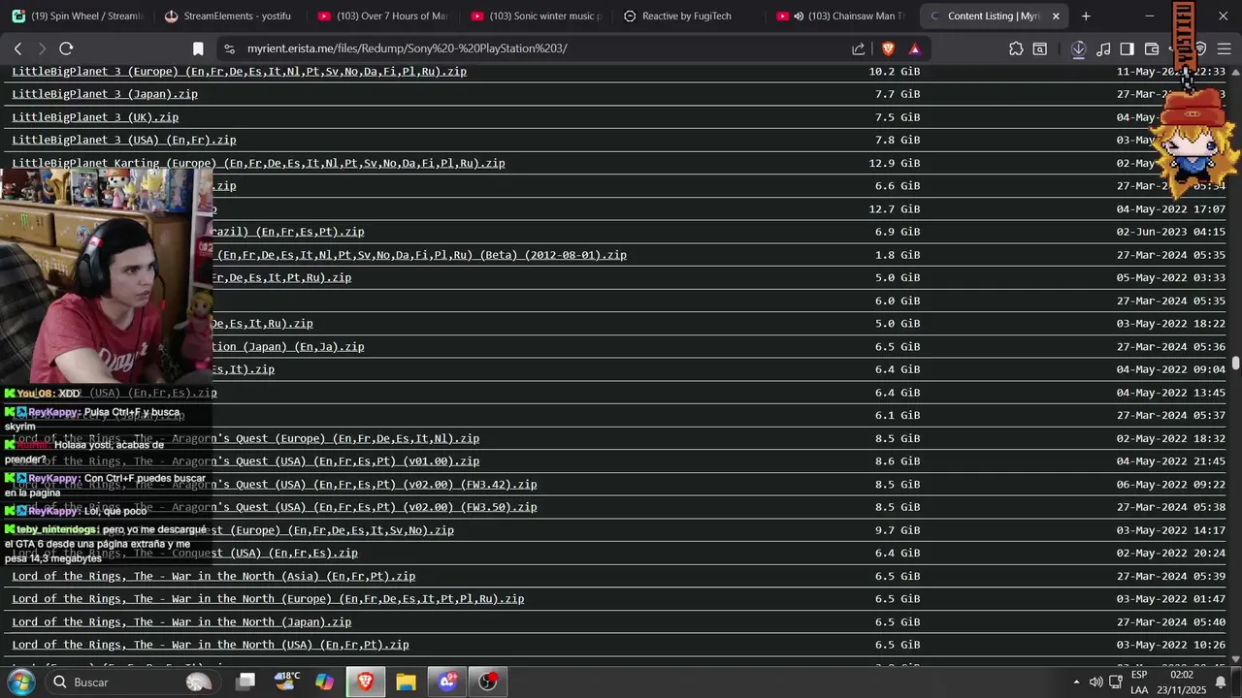
Task: Open LittleBigPlanet 3 (UK).zip link
Action: pyautogui.click(x=95, y=117)
